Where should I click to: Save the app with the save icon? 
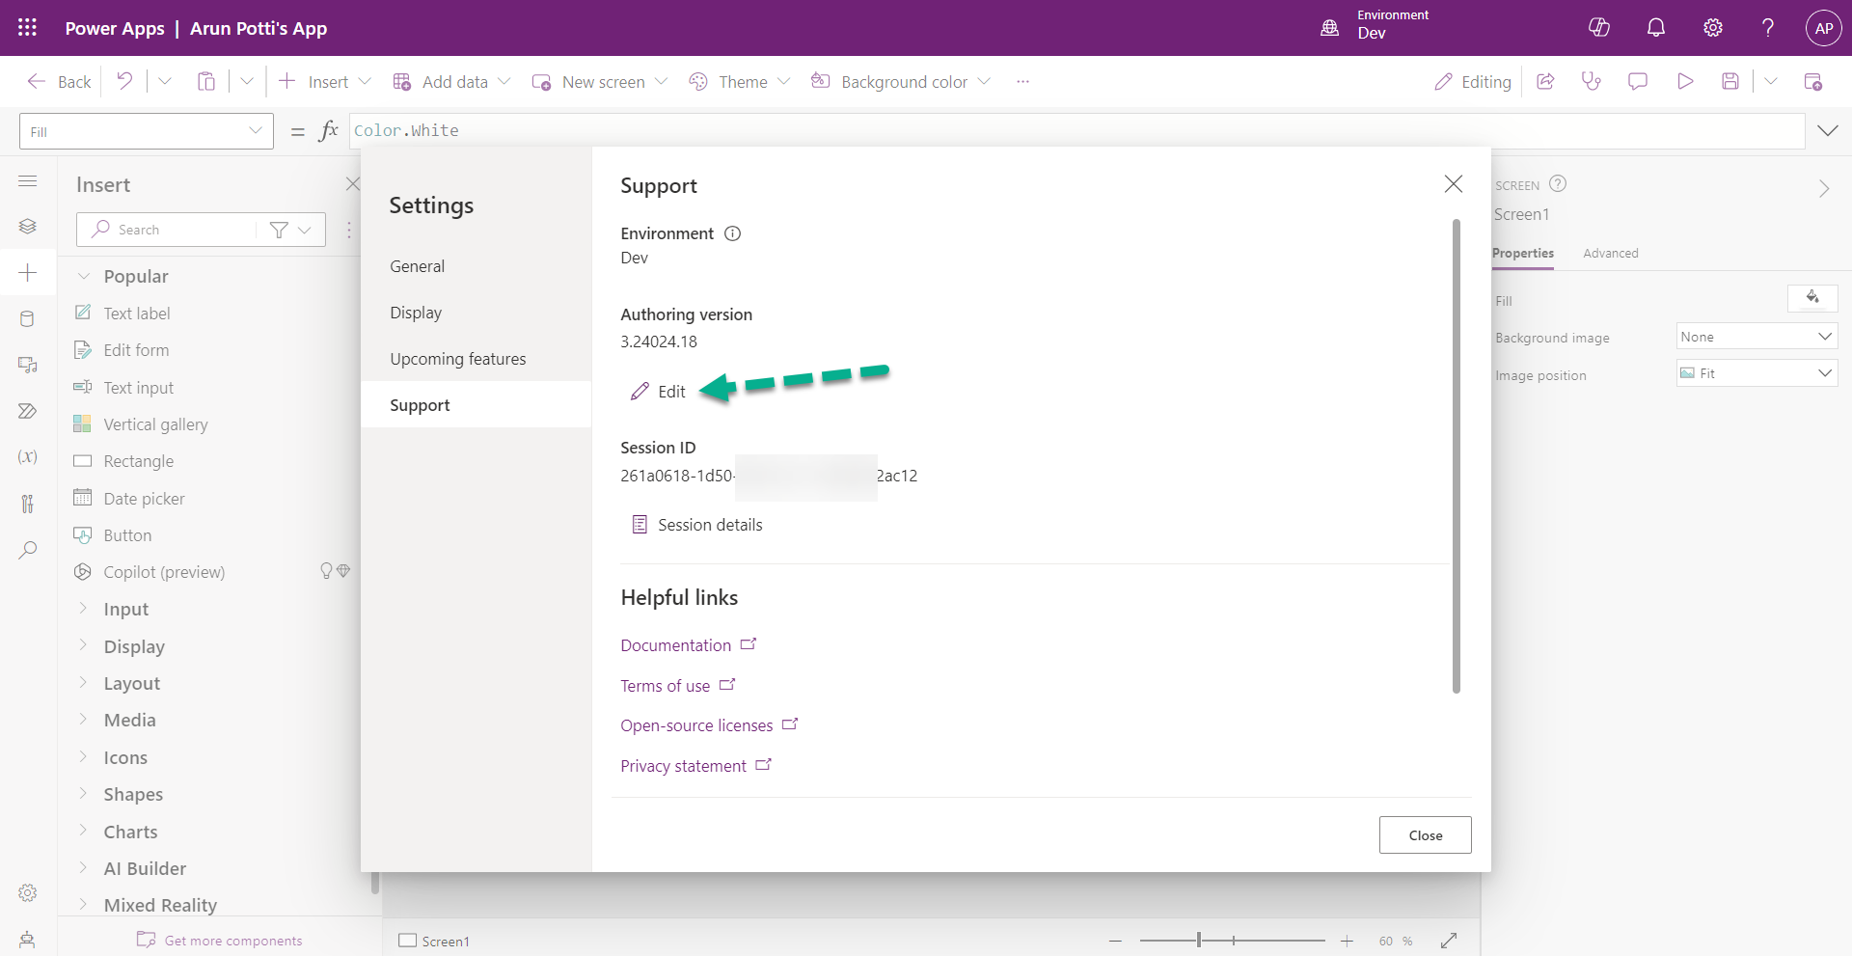[1730, 81]
